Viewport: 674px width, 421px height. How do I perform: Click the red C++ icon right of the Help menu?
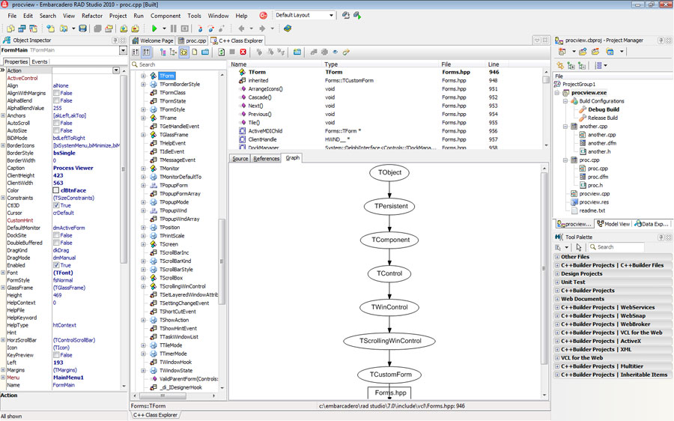(x=264, y=16)
